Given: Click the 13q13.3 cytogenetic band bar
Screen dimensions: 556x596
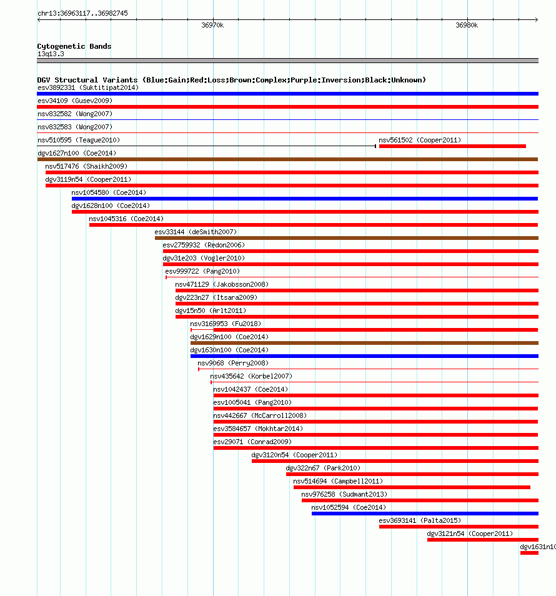Looking at the screenshot, I should 288,61.
